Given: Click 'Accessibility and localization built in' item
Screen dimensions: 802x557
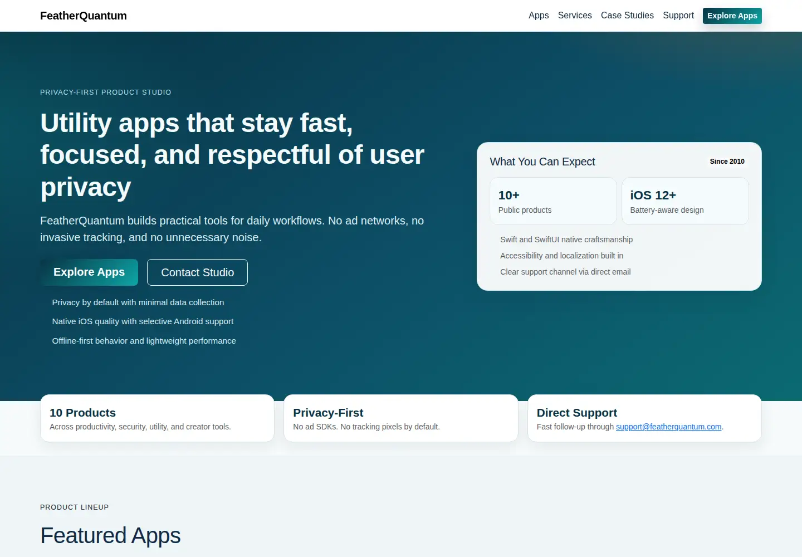Looking at the screenshot, I should point(561,256).
